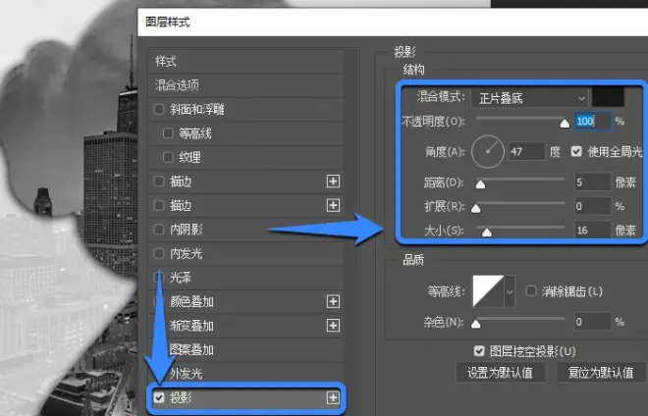Screen dimensions: 648x416
Task: Click the 杂色 percentage field
Action: [x=593, y=322]
